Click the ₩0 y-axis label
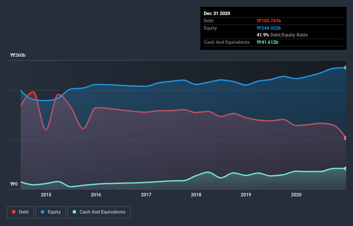The image size is (353, 226). 14,184
